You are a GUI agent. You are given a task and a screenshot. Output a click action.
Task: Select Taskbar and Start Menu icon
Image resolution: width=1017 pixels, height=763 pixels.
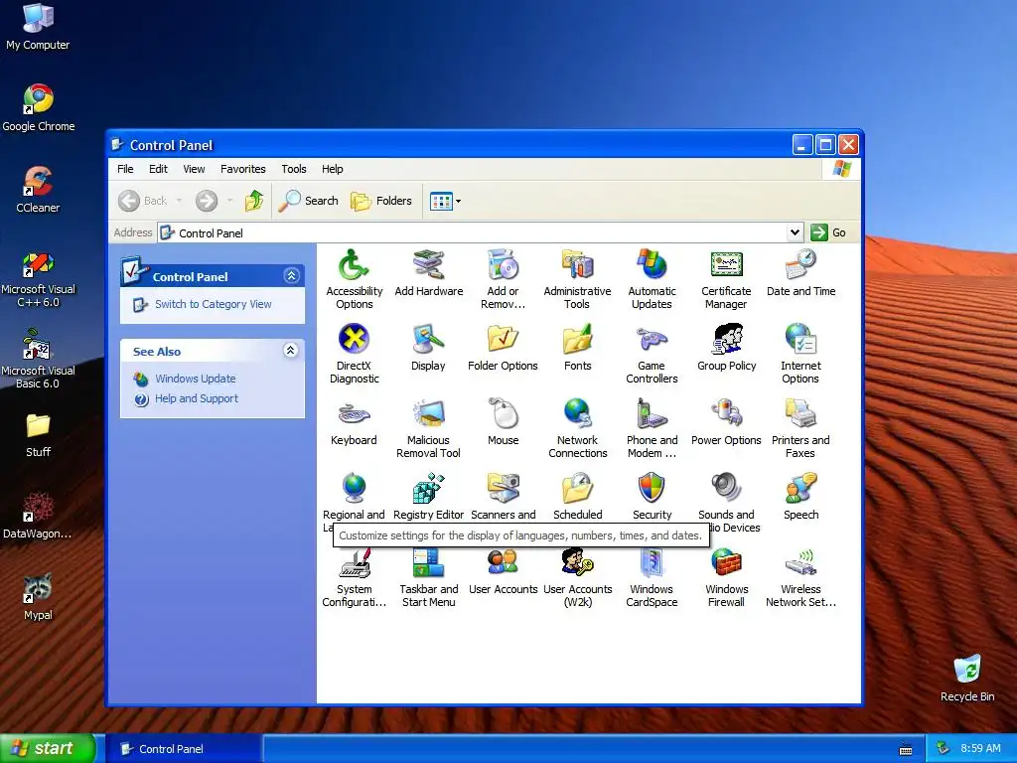pos(428,563)
